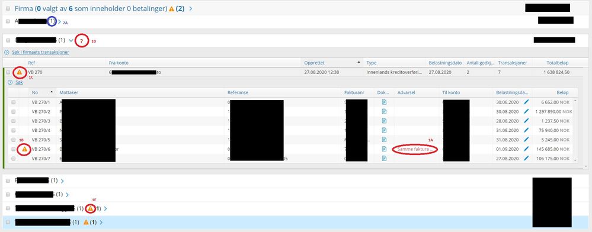Click warning triangle on row VB 270/6
Image resolution: width=592 pixels, height=232 pixels.
(24, 149)
